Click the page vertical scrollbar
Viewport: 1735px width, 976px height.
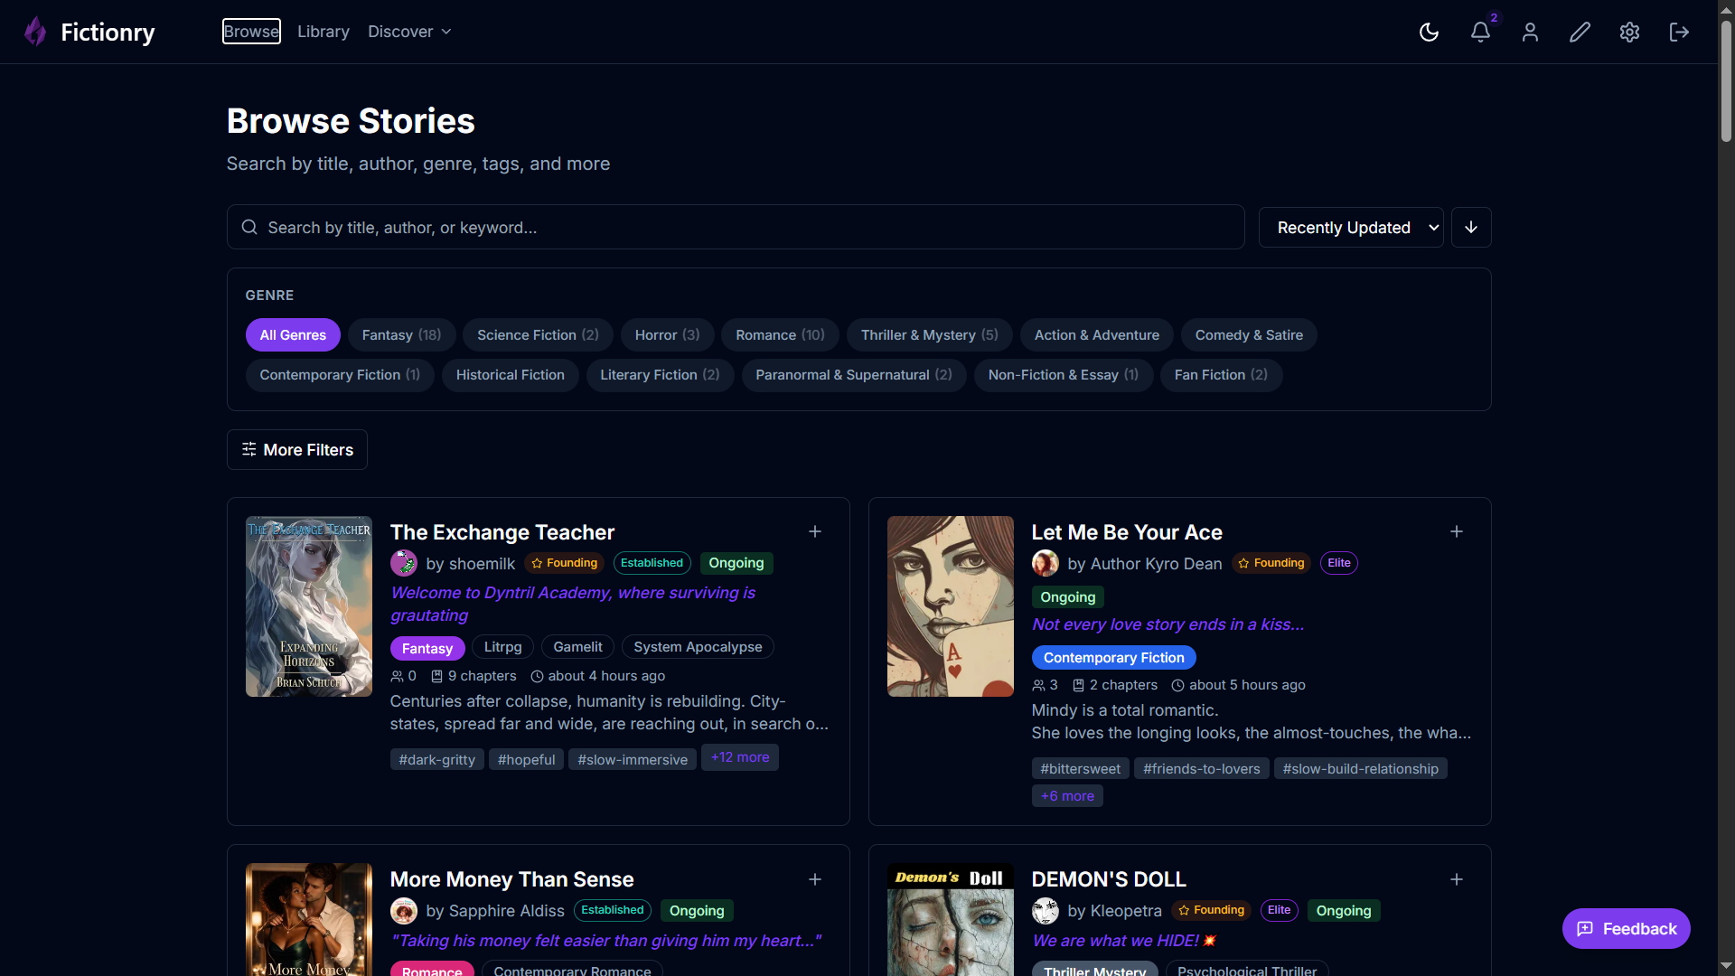pos(1726,81)
